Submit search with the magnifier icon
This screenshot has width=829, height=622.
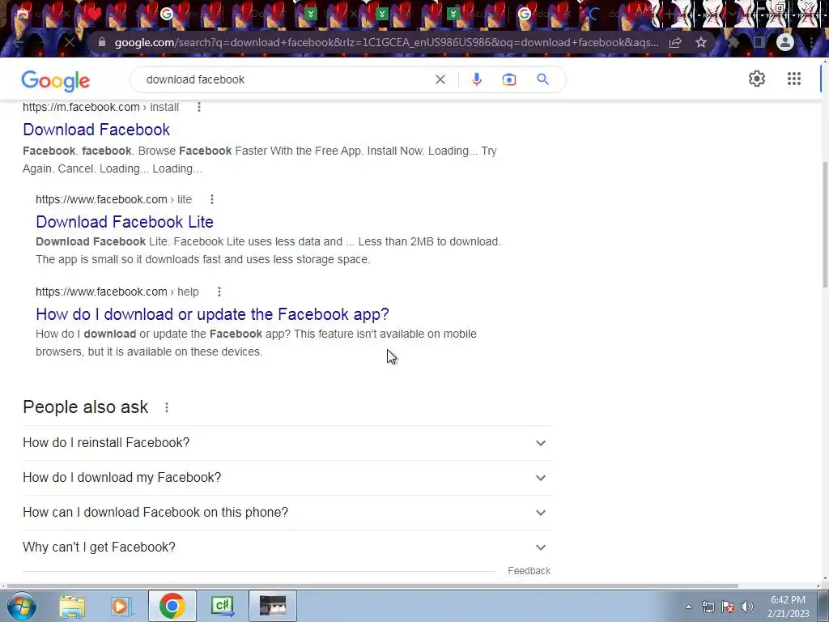coord(542,79)
